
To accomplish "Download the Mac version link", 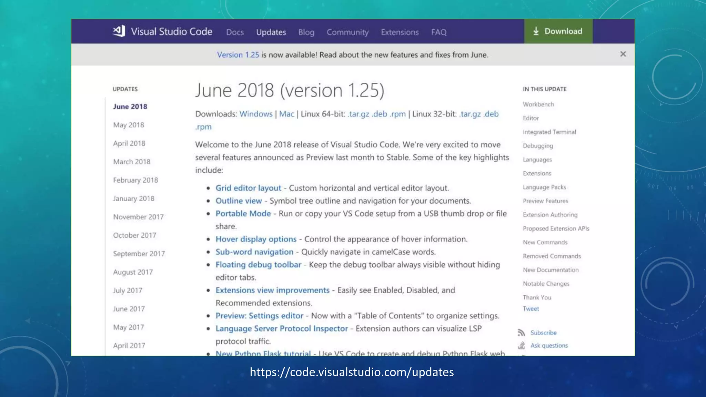I will [x=286, y=114].
